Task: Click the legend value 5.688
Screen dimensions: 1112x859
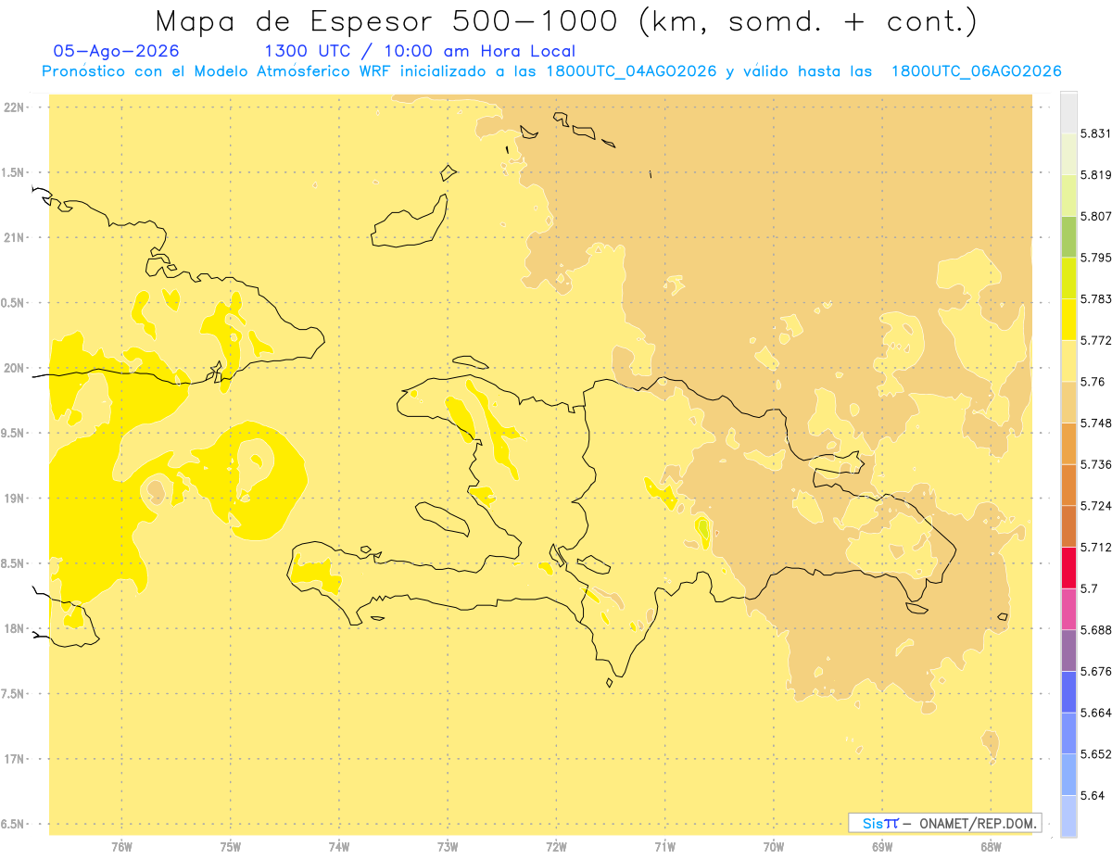Action: point(1095,630)
